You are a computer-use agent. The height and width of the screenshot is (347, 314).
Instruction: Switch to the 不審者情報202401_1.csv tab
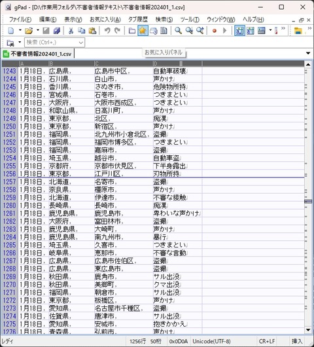click(x=37, y=54)
